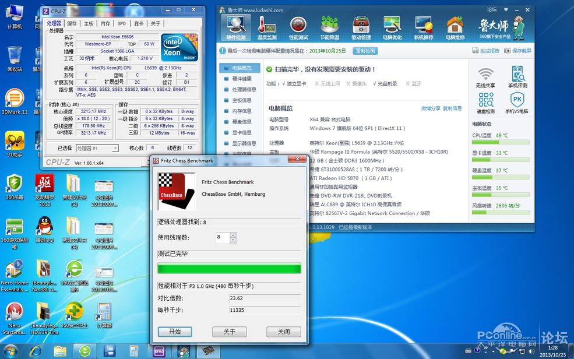Screen dimensions: 574x359
Task: Open 电脑优化 PC optimization in Ludashi
Action: pyautogui.click(x=392, y=28)
